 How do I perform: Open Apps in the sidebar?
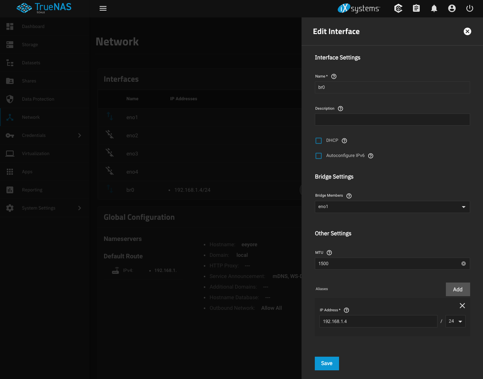click(45, 172)
